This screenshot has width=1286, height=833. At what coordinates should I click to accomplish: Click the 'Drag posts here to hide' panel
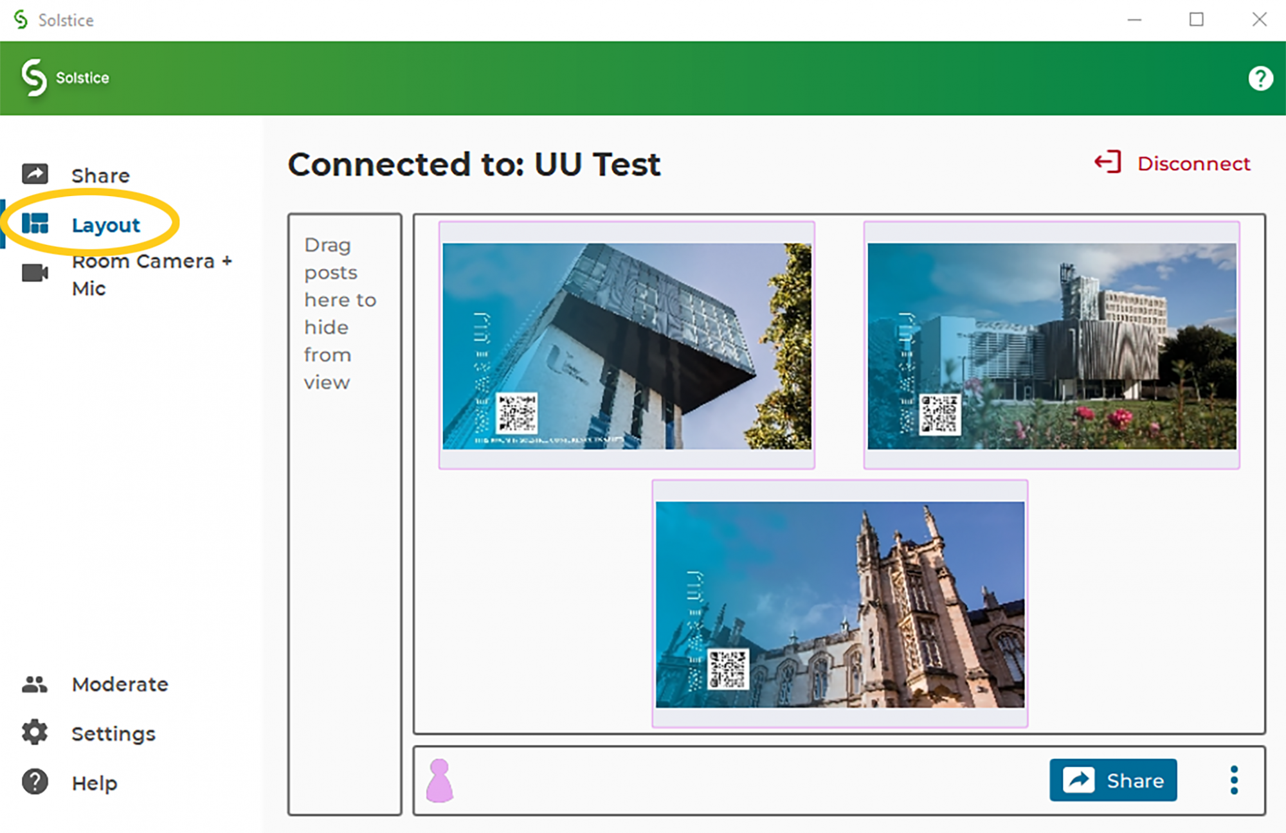(345, 514)
